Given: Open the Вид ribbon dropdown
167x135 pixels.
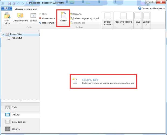Looking at the screenshot, I should (x=137, y=20).
